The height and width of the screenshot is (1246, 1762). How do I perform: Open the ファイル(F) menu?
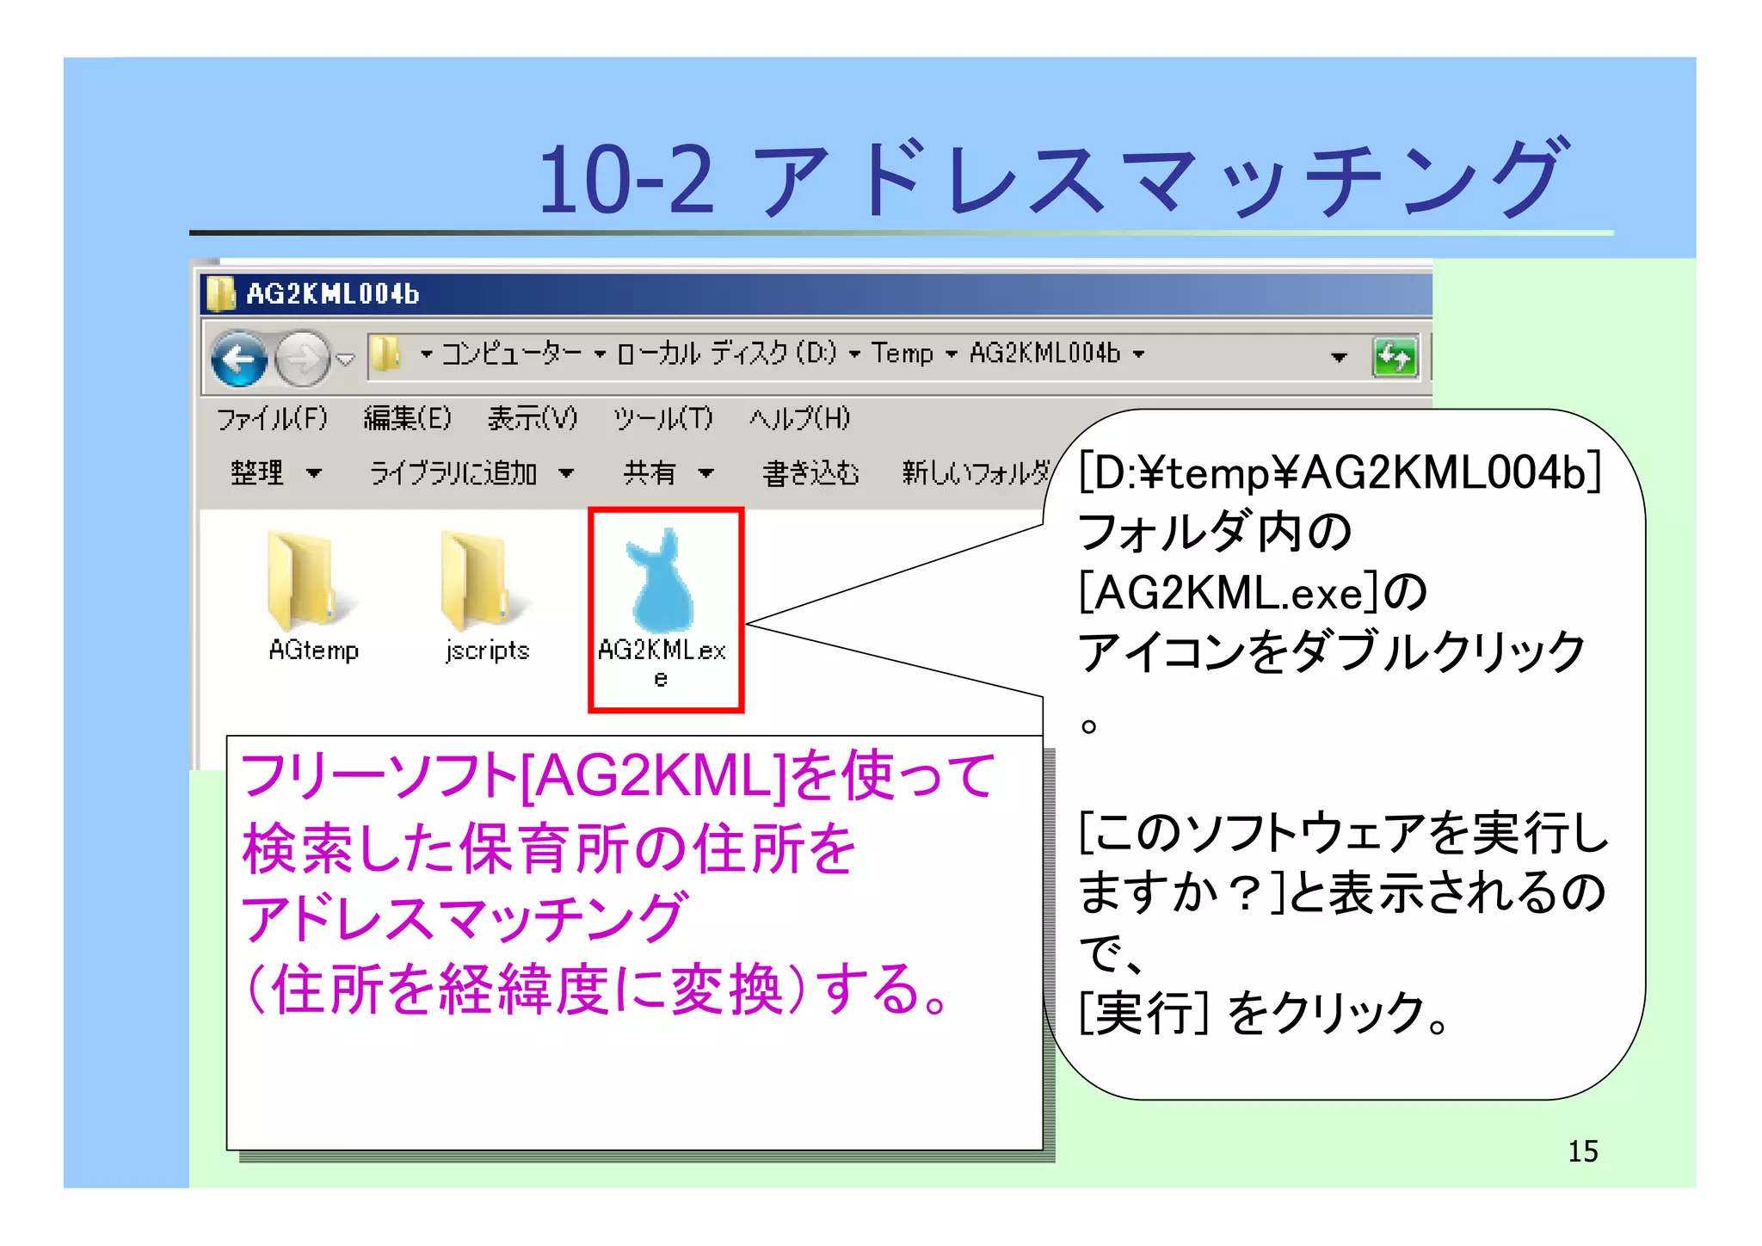[x=272, y=419]
